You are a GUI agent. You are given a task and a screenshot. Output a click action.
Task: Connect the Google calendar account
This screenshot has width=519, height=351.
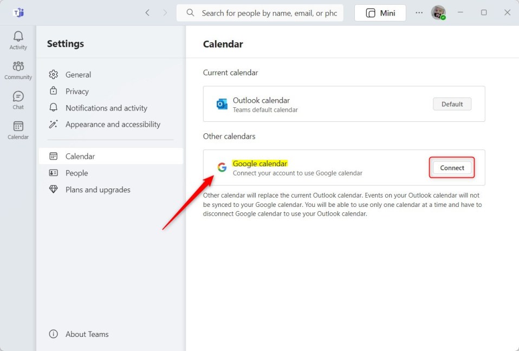click(452, 168)
